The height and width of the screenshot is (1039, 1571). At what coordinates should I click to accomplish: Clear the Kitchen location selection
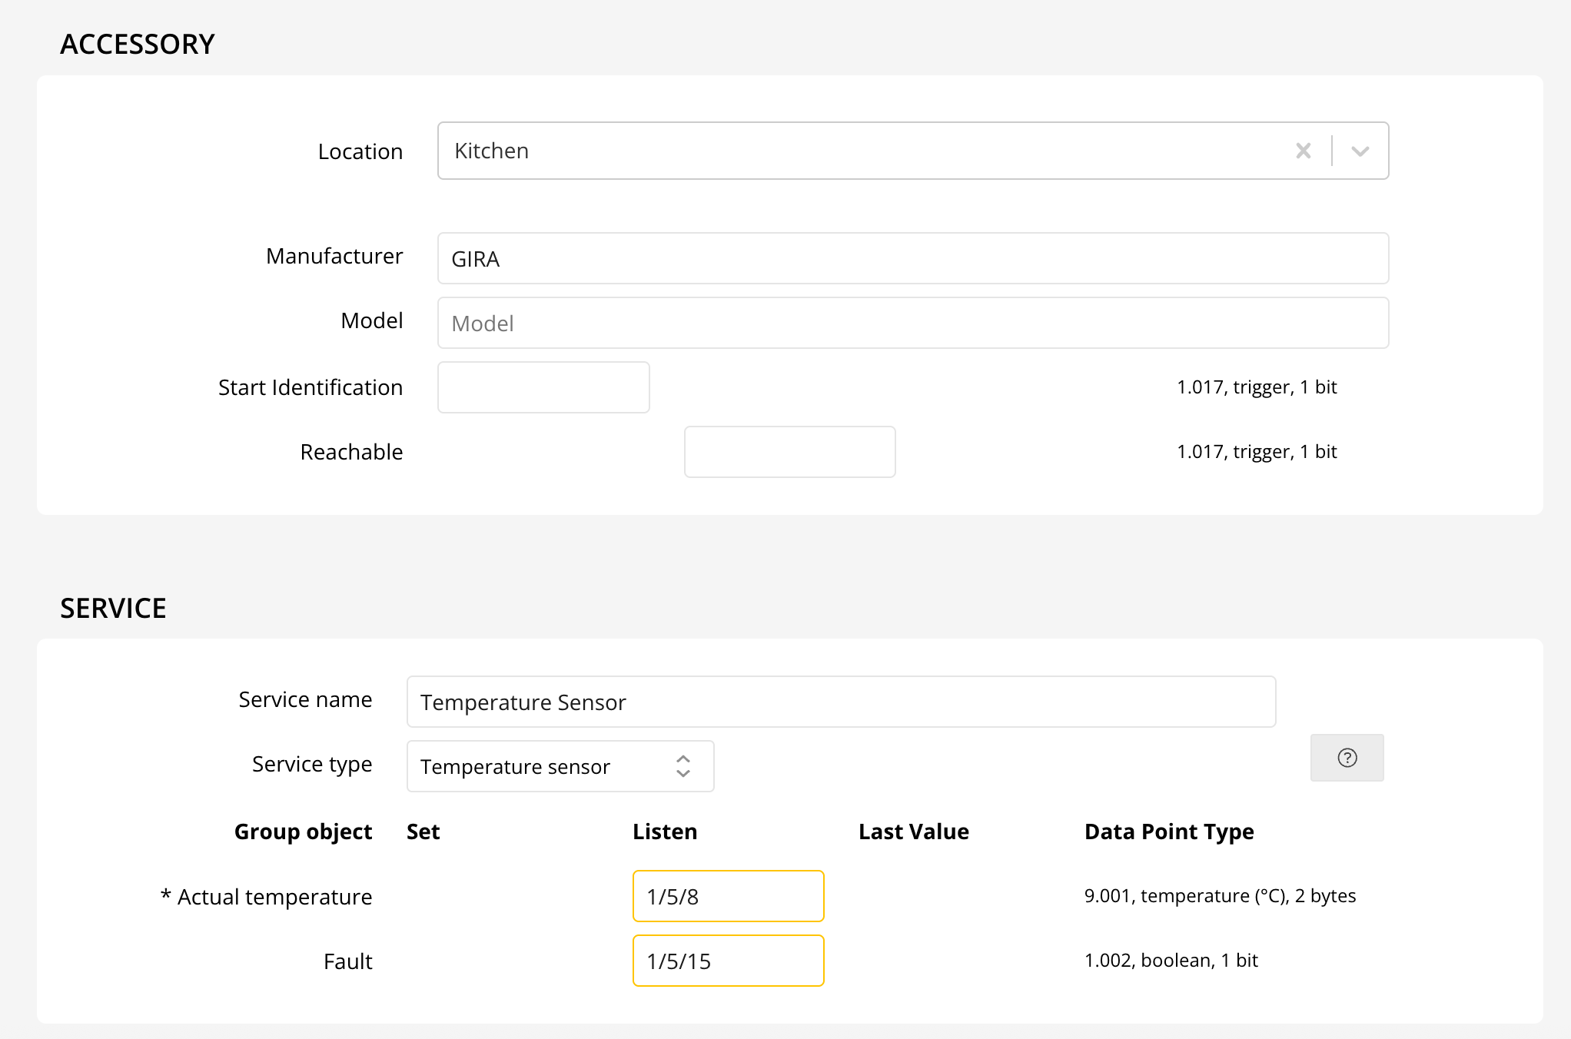(x=1303, y=151)
